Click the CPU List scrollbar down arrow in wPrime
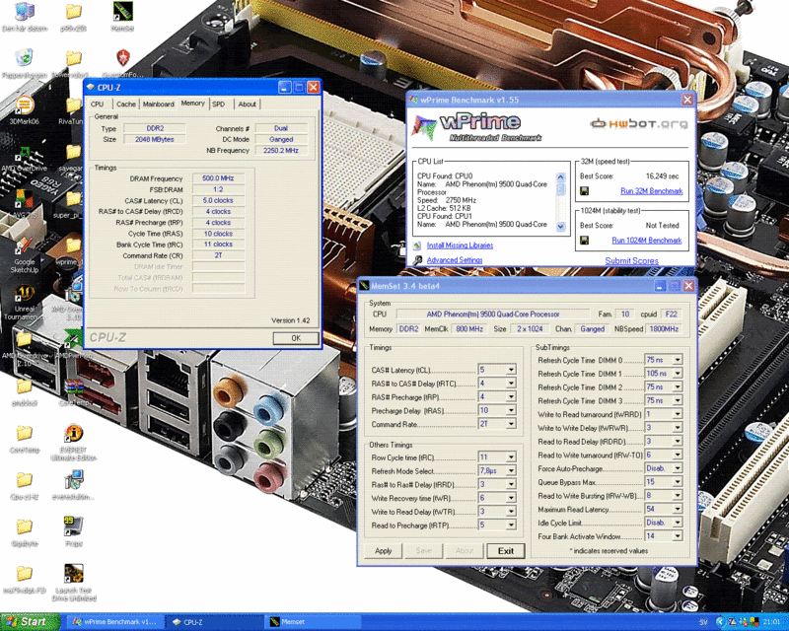This screenshot has width=789, height=631. point(560,227)
